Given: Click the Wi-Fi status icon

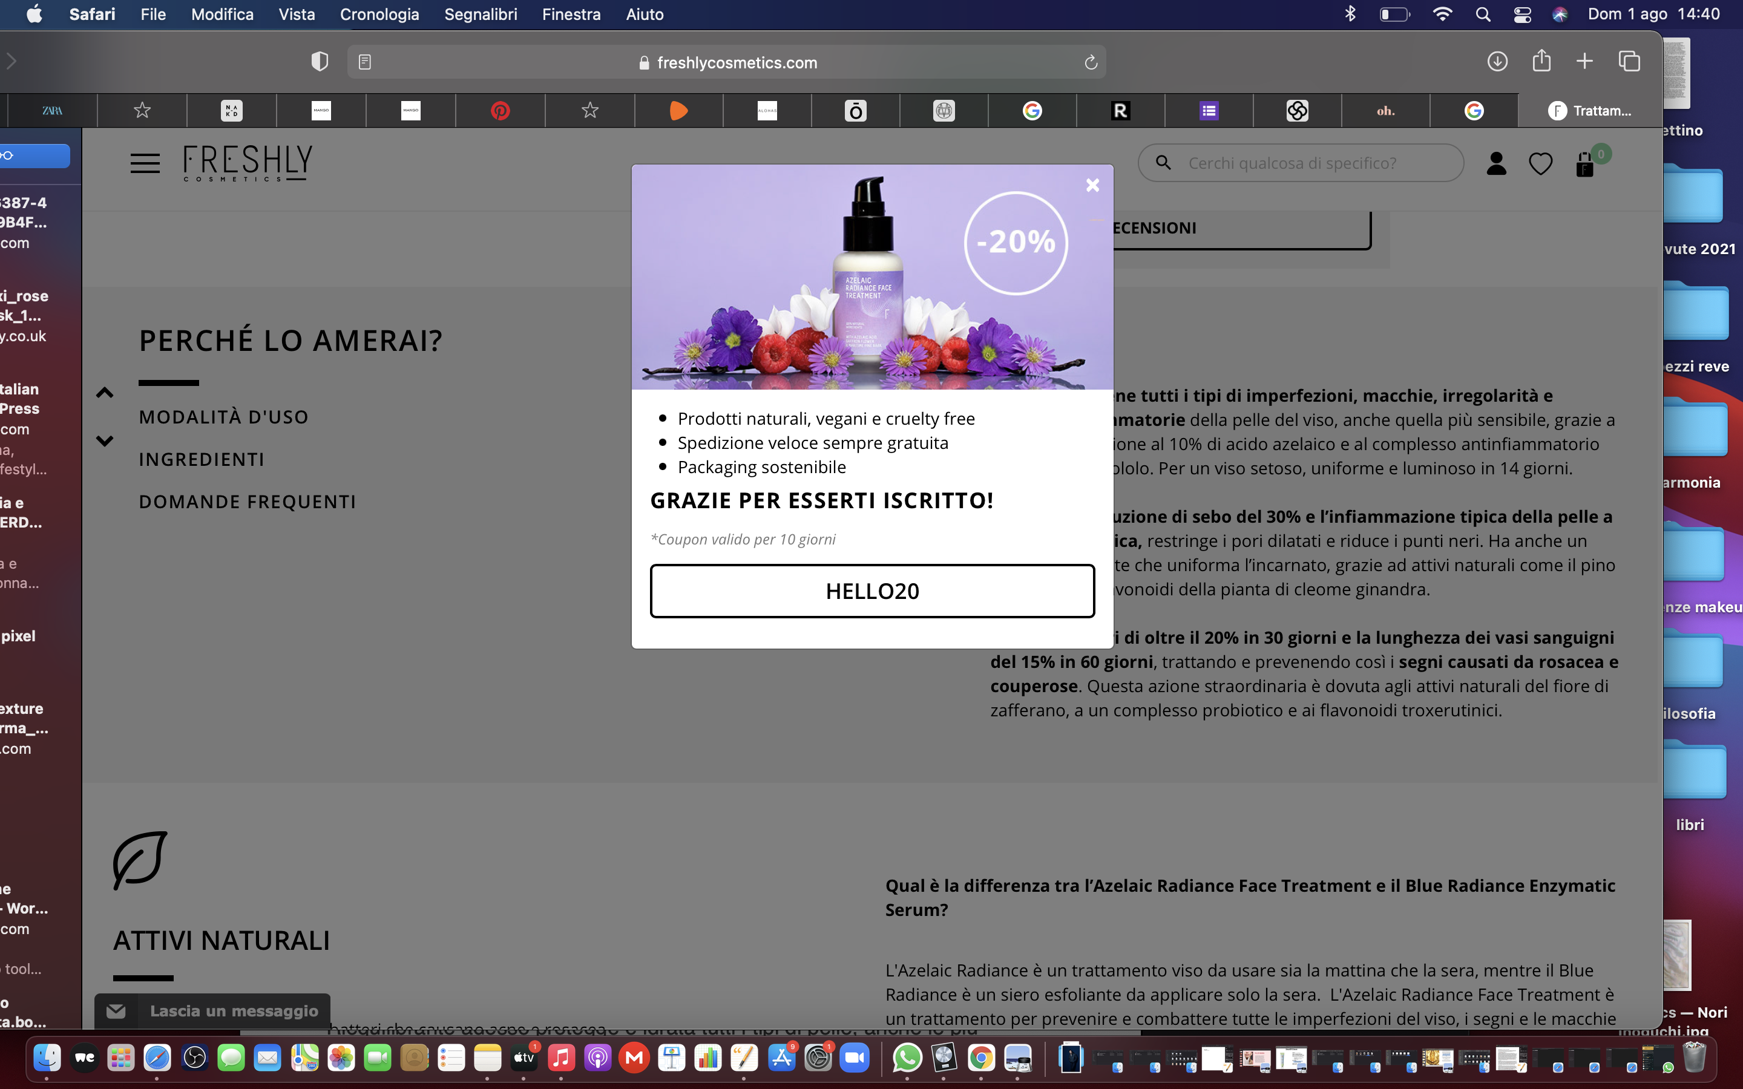Looking at the screenshot, I should coord(1442,15).
